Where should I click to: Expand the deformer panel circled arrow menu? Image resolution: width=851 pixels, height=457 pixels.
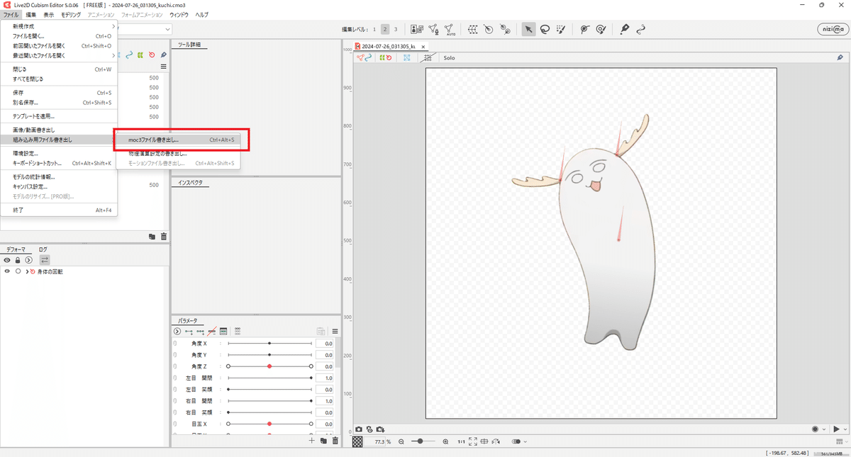28,260
